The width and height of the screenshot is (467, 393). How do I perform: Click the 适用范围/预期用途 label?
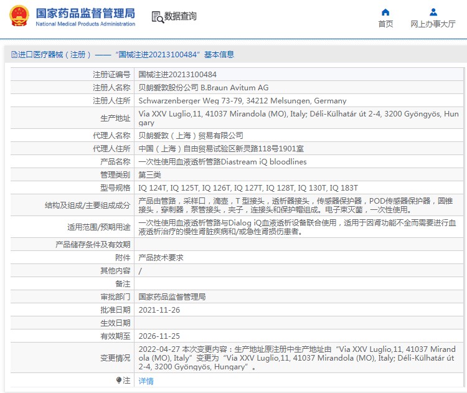99,227
